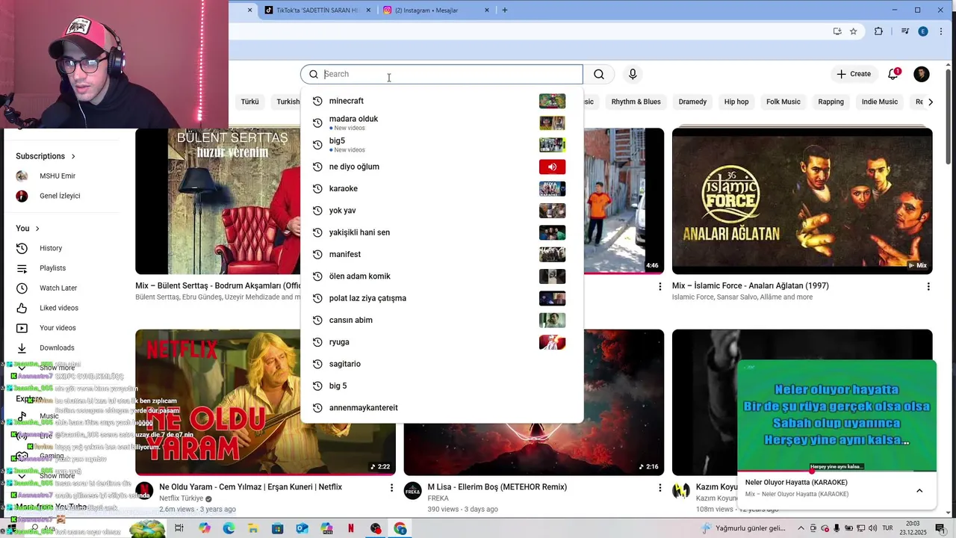
Task: Open Ne Oldu Yaram Cem Yılmaz video title
Action: point(250,487)
